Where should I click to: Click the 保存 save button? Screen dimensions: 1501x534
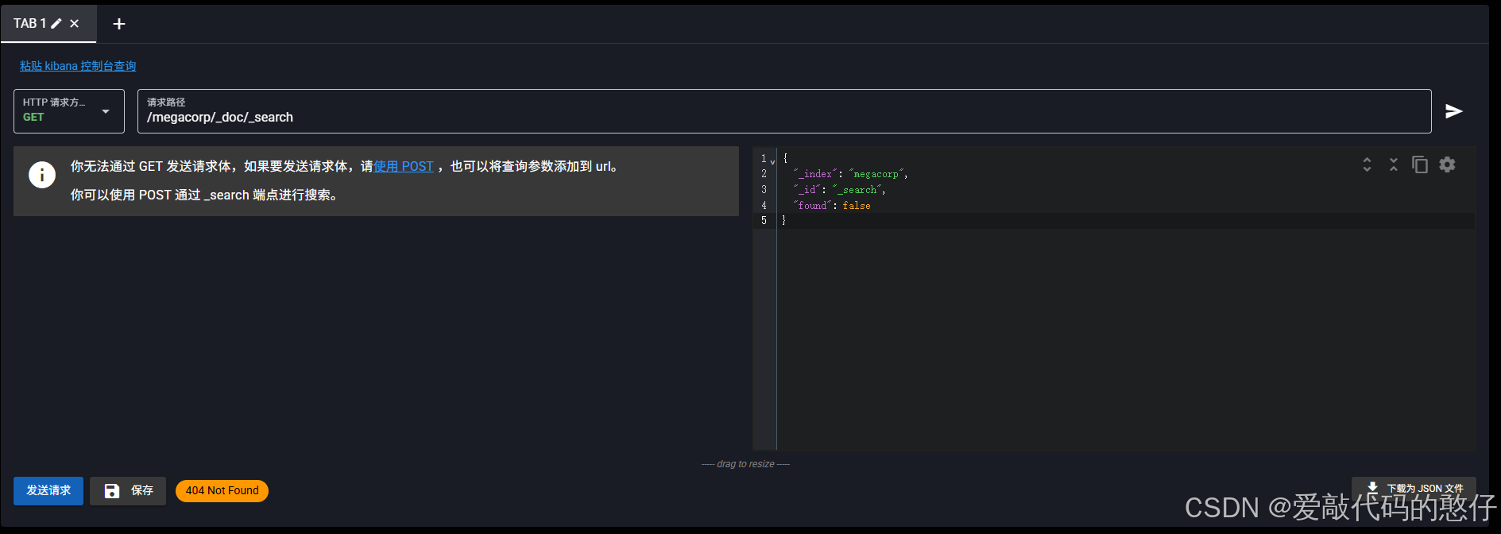click(128, 491)
